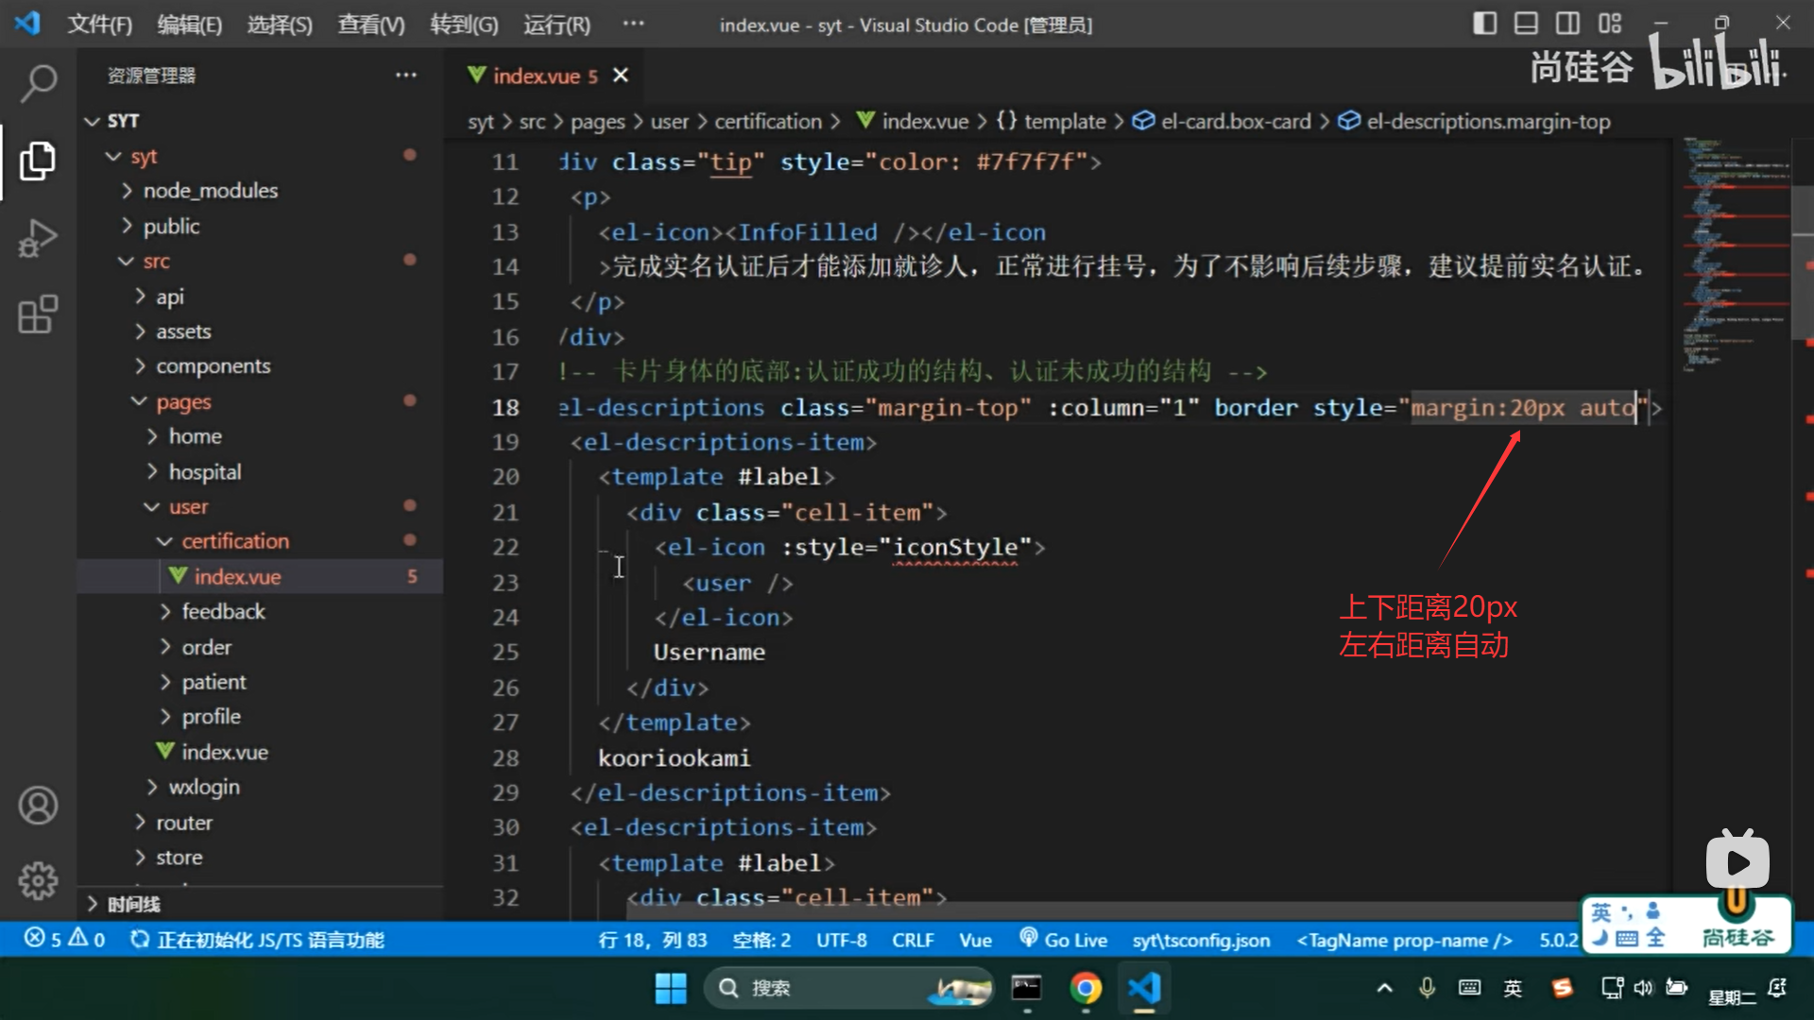Toggle bottom panel layout button
This screenshot has width=1814, height=1020.
click(1526, 24)
